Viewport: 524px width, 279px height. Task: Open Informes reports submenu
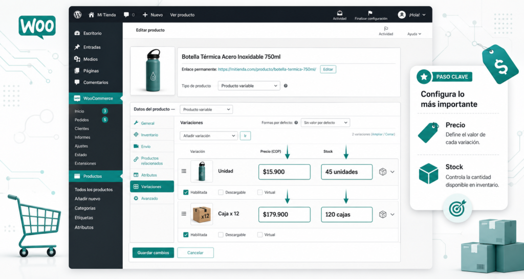pyautogui.click(x=82, y=137)
